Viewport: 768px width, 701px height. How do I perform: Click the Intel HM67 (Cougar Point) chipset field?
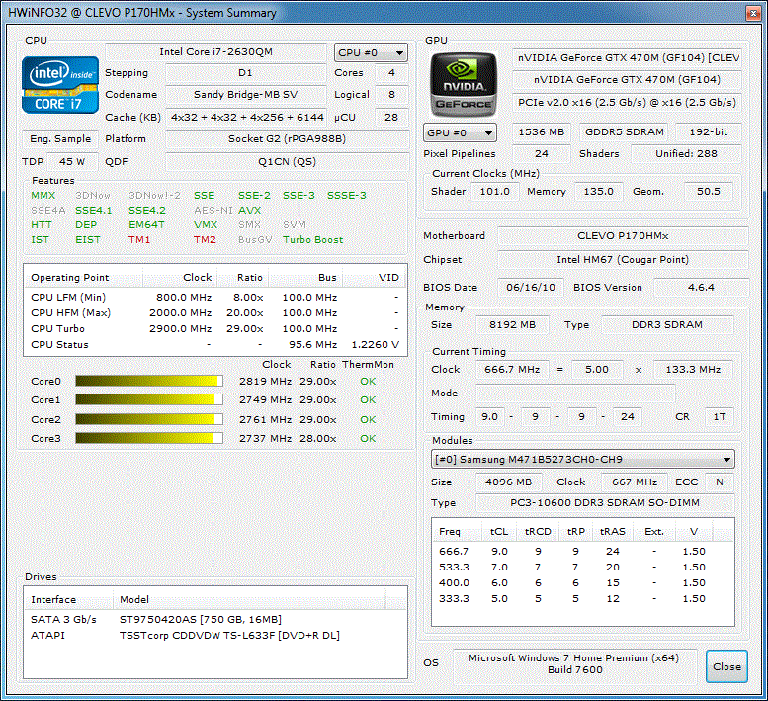623,260
